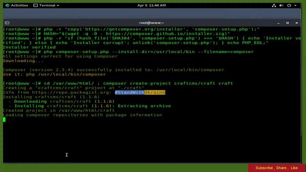Click the 'Installer verified' output line
Screen dimensions: 306x172
29,47
